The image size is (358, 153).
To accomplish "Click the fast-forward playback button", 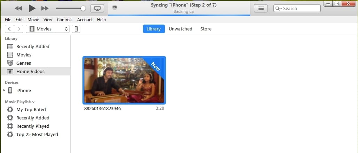I will click(x=45, y=8).
